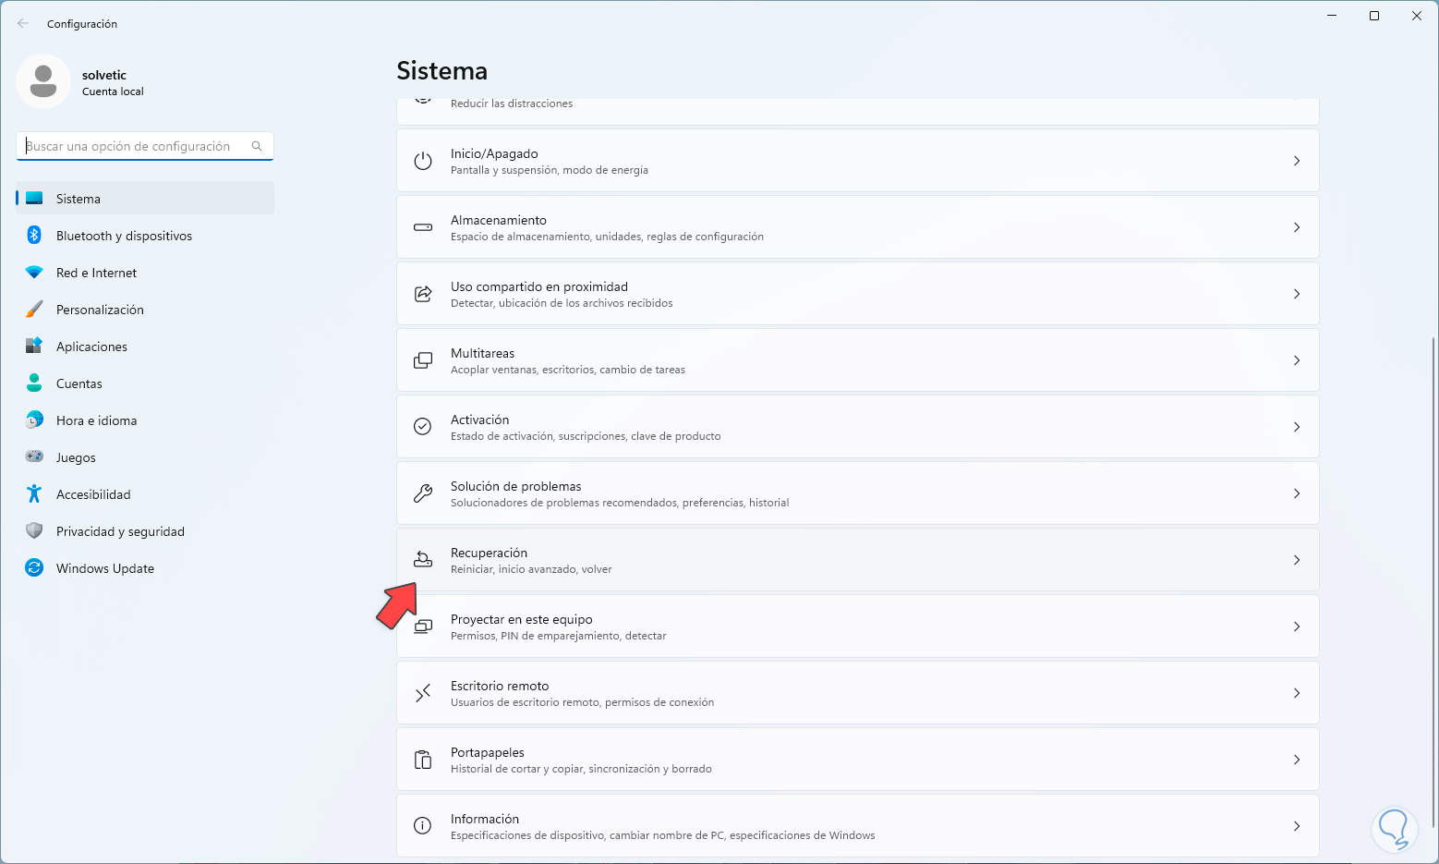Click the search magnifier icon
Image resolution: width=1439 pixels, height=864 pixels.
(257, 146)
